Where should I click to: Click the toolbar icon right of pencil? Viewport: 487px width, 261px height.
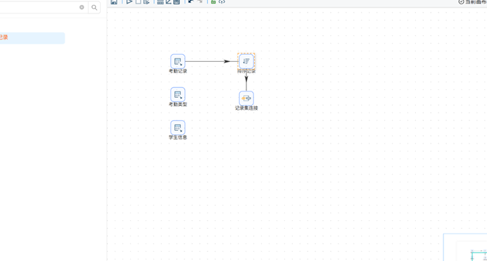pyautogui.click(x=177, y=2)
